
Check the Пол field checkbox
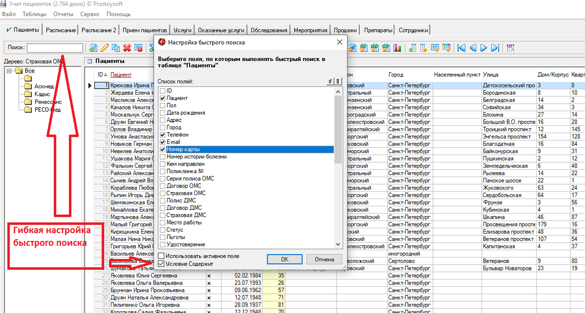tap(163, 105)
